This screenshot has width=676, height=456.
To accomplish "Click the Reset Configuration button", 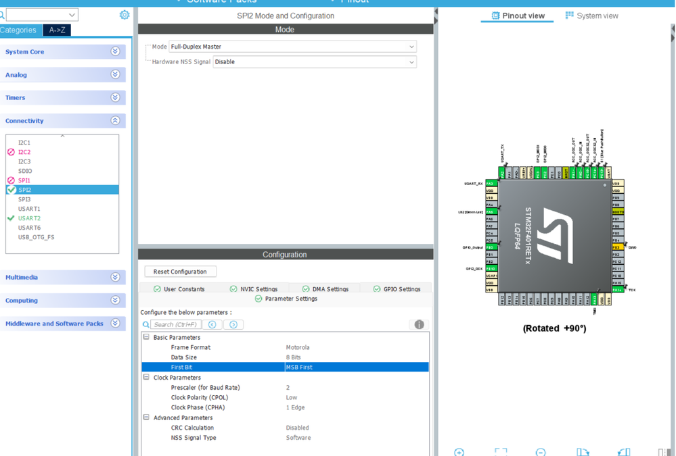I will [x=180, y=272].
